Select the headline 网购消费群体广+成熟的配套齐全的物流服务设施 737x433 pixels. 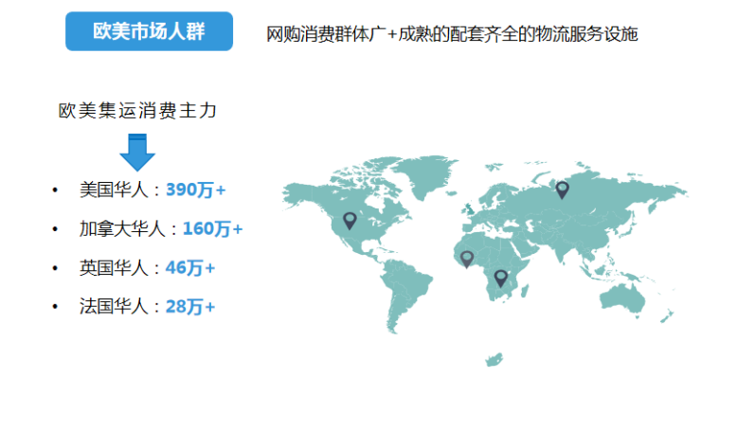[452, 34]
